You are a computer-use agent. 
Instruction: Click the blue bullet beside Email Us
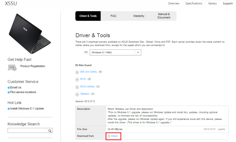[9, 88]
